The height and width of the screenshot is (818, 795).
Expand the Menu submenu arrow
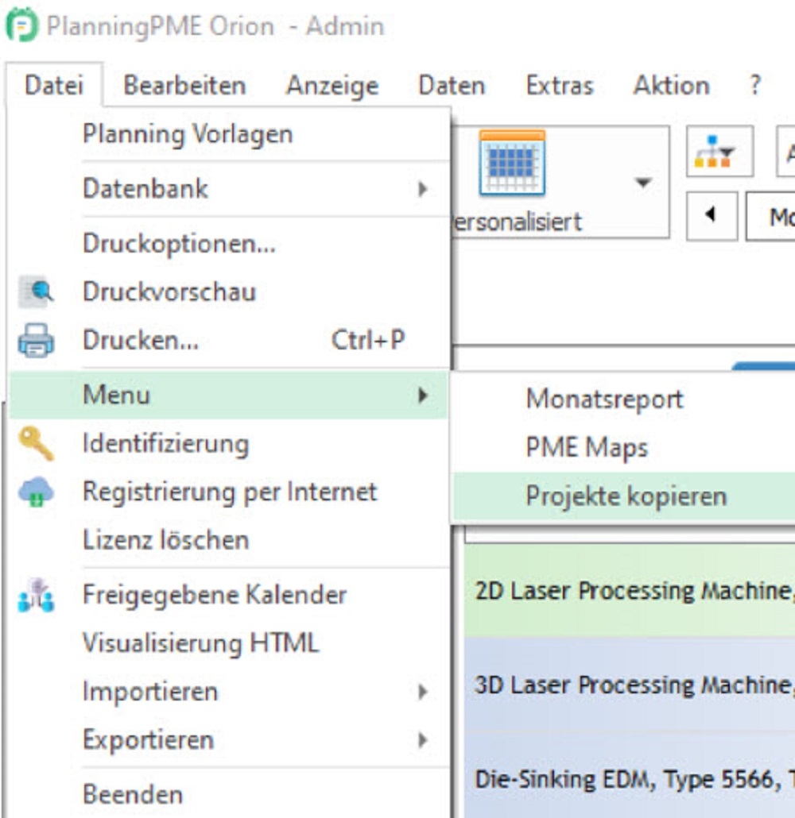(x=423, y=395)
